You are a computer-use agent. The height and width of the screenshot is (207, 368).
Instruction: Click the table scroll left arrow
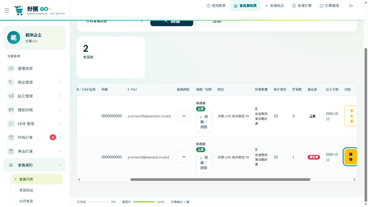[x=79, y=180]
